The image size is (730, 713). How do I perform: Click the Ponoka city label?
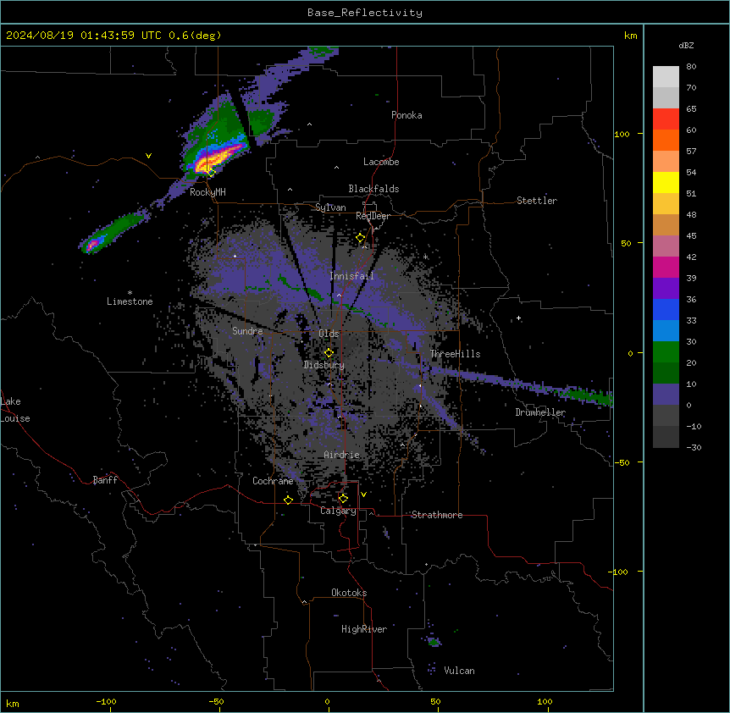(406, 115)
